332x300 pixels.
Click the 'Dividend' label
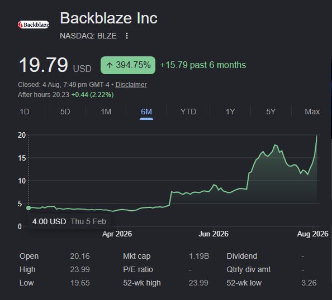coord(242,256)
